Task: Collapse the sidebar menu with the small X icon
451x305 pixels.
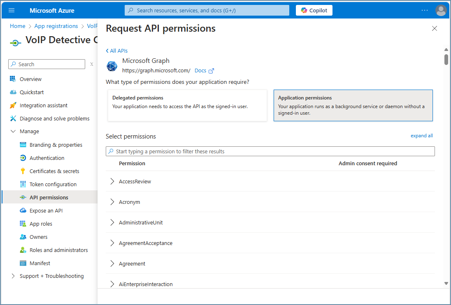Action: (x=92, y=64)
